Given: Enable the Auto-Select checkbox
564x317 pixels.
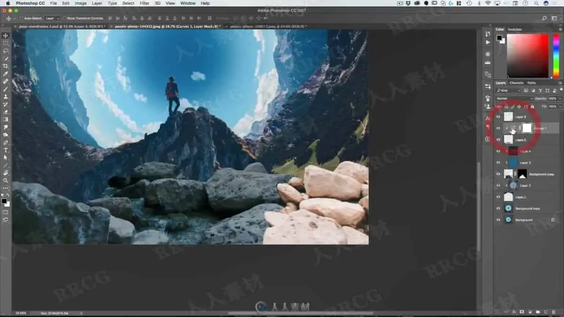Looking at the screenshot, I should (21, 18).
